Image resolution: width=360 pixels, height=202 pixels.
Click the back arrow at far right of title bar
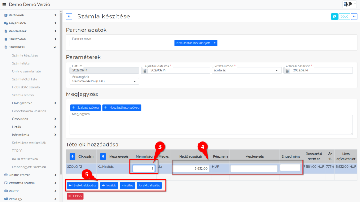pyautogui.click(x=354, y=16)
